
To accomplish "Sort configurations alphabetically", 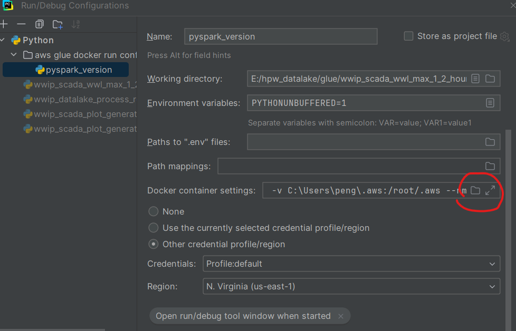I will (75, 24).
